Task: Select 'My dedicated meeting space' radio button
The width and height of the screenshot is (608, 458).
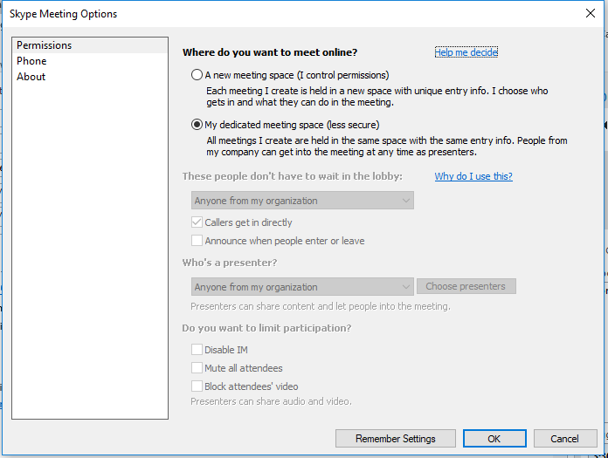Action: click(197, 125)
